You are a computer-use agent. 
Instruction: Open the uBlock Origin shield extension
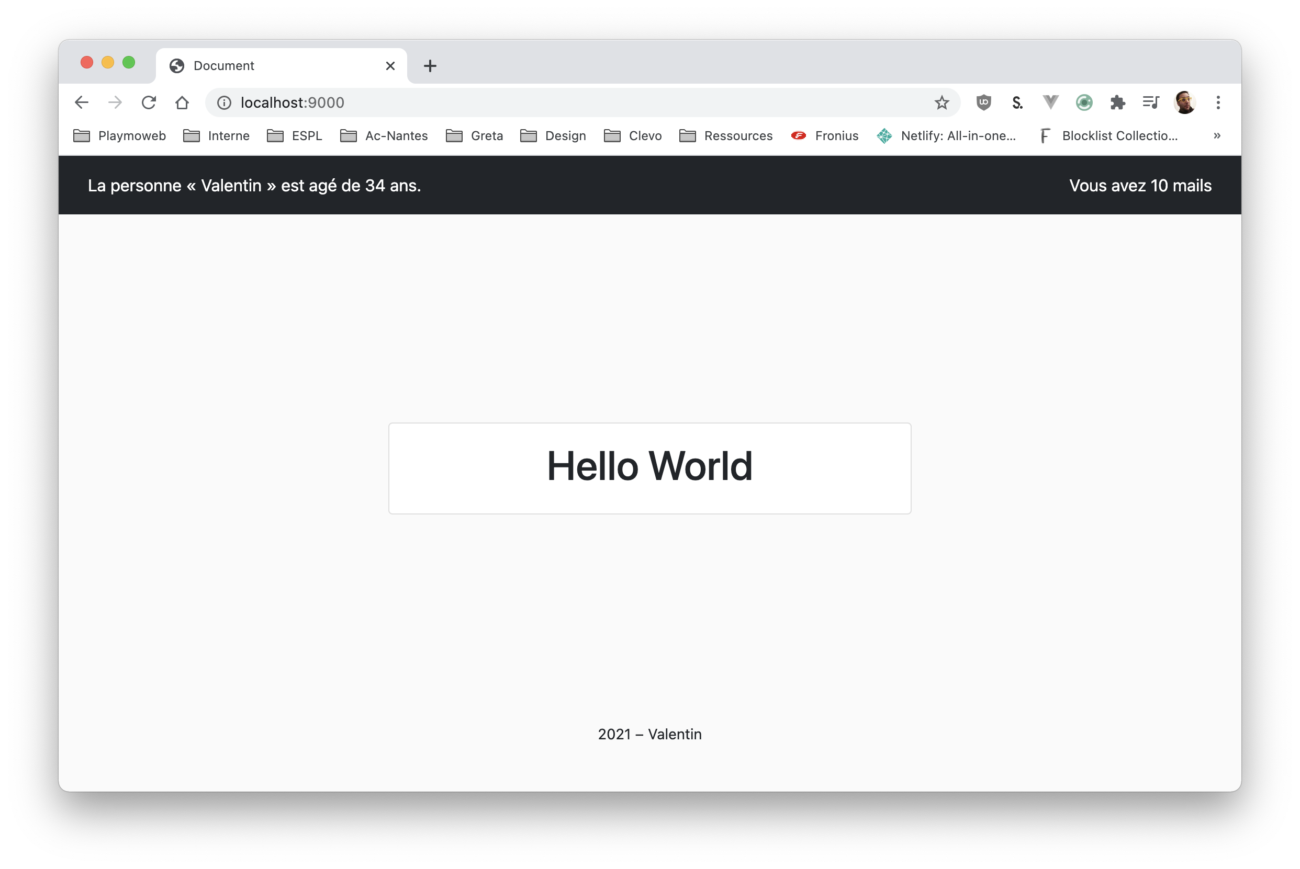pos(983,102)
